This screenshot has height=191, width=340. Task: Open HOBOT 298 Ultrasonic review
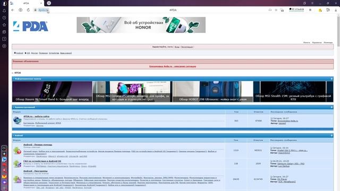(213, 91)
